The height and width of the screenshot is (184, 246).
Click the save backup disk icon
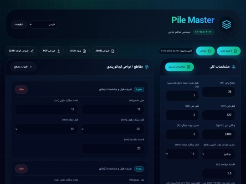pos(235,51)
